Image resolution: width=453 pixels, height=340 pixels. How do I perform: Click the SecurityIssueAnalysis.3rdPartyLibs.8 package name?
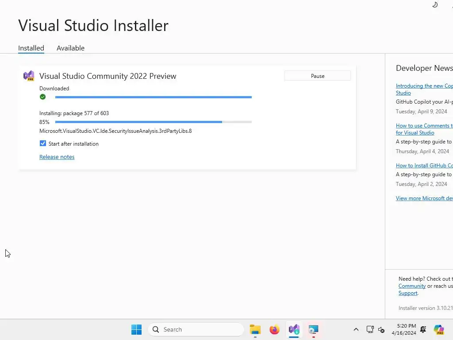pos(115,131)
